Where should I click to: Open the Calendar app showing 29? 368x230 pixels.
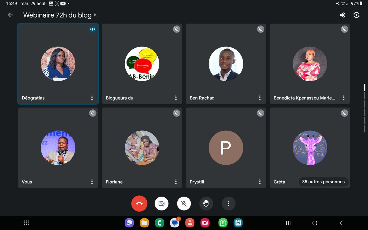[x=238, y=223]
